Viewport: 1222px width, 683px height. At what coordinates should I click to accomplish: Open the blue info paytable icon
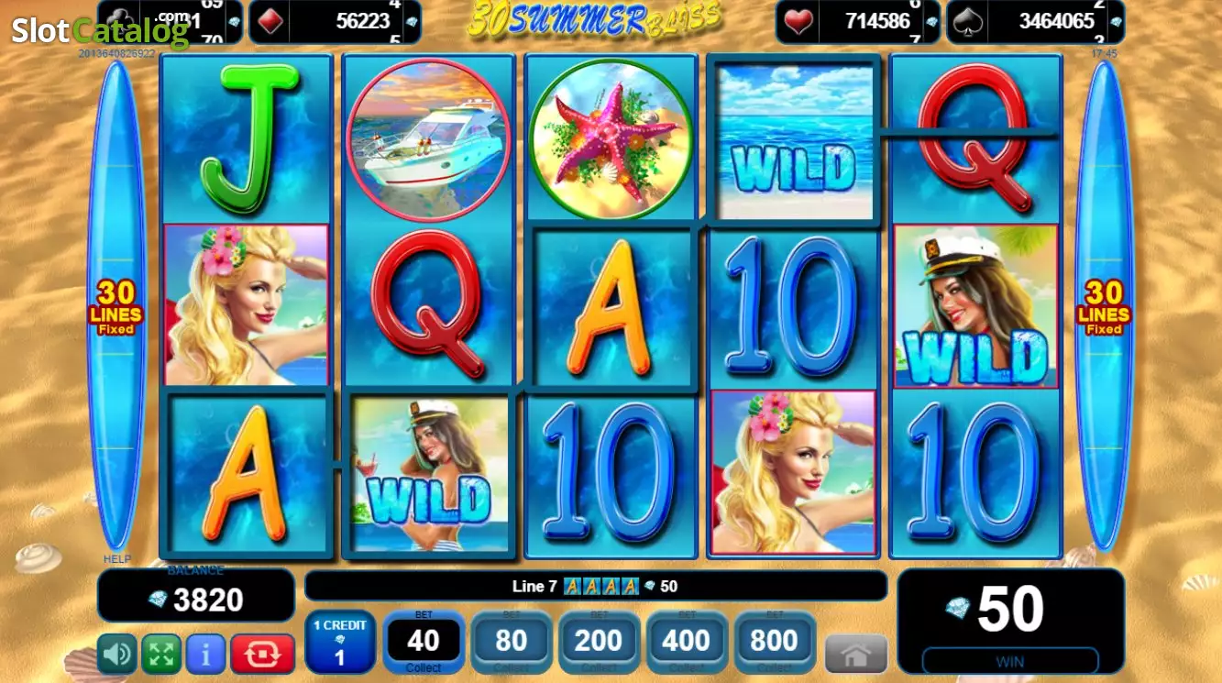point(205,654)
